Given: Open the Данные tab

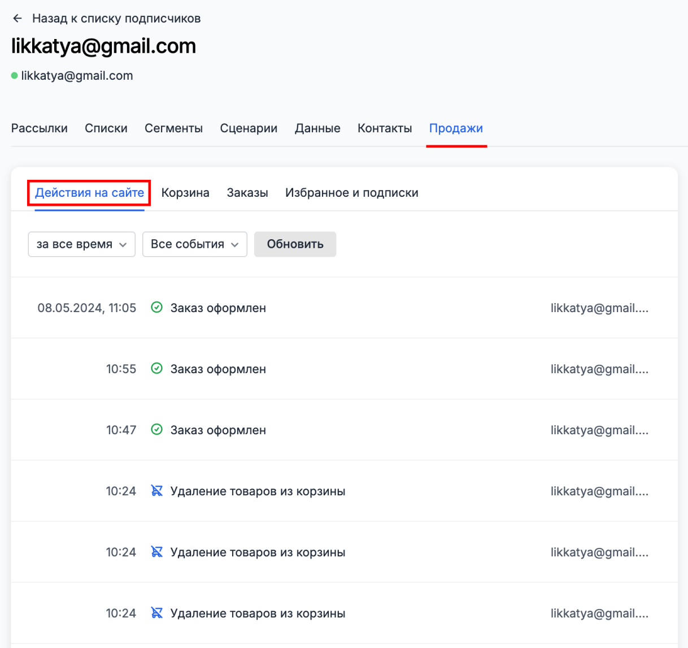Looking at the screenshot, I should (x=317, y=128).
